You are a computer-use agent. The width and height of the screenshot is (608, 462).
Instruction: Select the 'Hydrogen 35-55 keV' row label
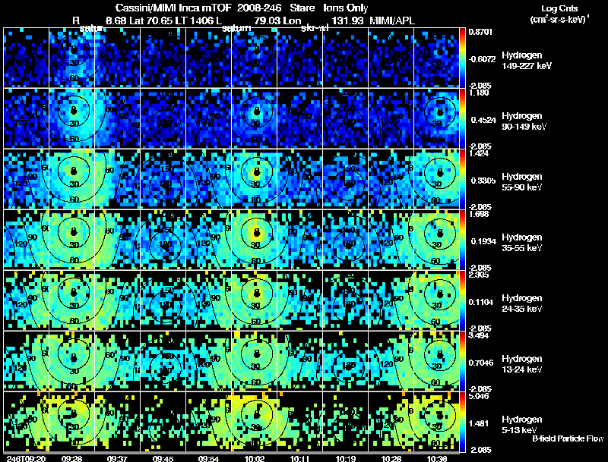521,242
